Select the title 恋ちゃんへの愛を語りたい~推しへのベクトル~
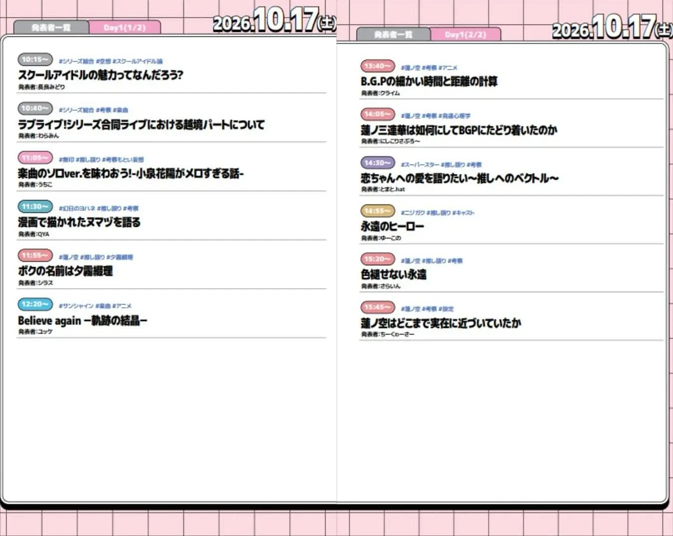 point(460,178)
